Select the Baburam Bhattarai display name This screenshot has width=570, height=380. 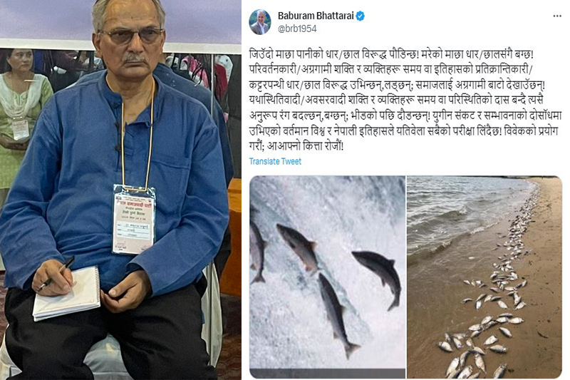[316, 16]
